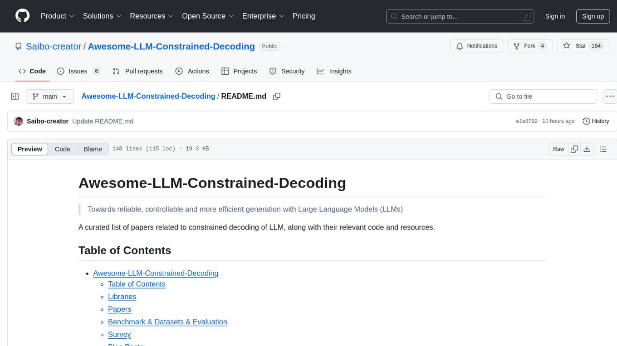Click the Public repository badge

(269, 46)
